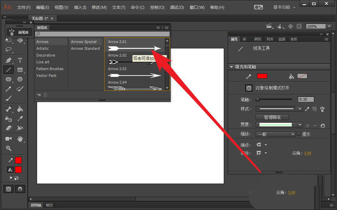
Task: Select the Hand tool
Action: [x=20, y=139]
